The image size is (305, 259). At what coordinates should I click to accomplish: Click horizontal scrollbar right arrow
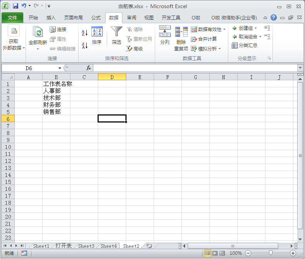point(291,246)
